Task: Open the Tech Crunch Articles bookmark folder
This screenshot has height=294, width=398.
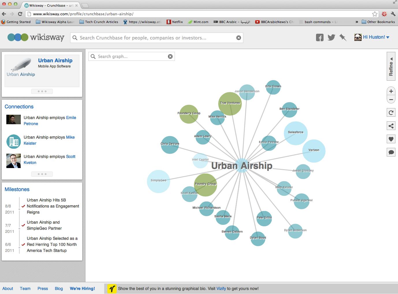Action: 98,22
